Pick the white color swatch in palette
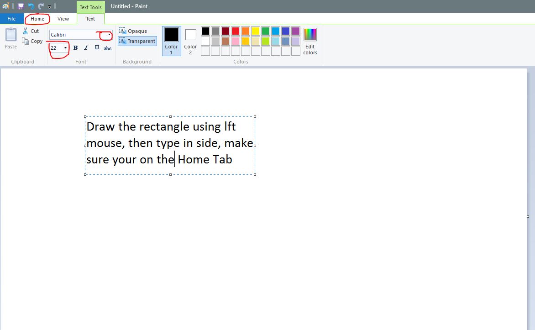Screen dimensions: 535x330 click(x=205, y=41)
